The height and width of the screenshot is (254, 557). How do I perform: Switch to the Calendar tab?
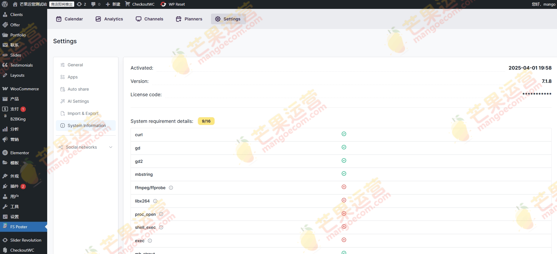[x=69, y=19]
